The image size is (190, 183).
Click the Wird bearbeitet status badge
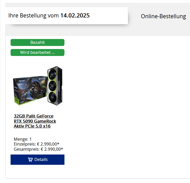[37, 52]
